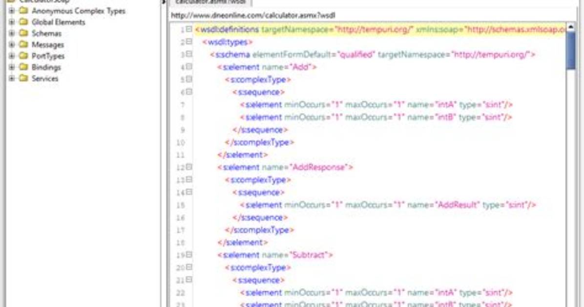Click the Bindings folder icon

tap(23, 67)
